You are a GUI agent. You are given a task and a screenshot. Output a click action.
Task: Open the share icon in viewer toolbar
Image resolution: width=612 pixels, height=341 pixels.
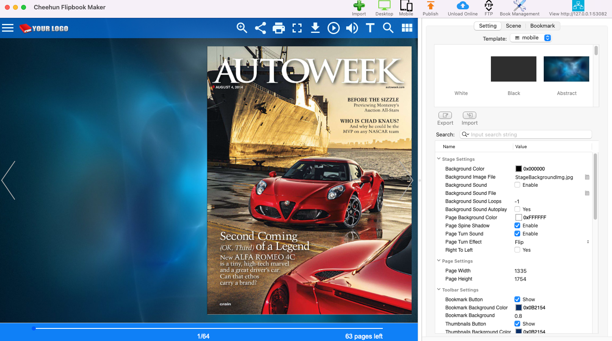260,28
